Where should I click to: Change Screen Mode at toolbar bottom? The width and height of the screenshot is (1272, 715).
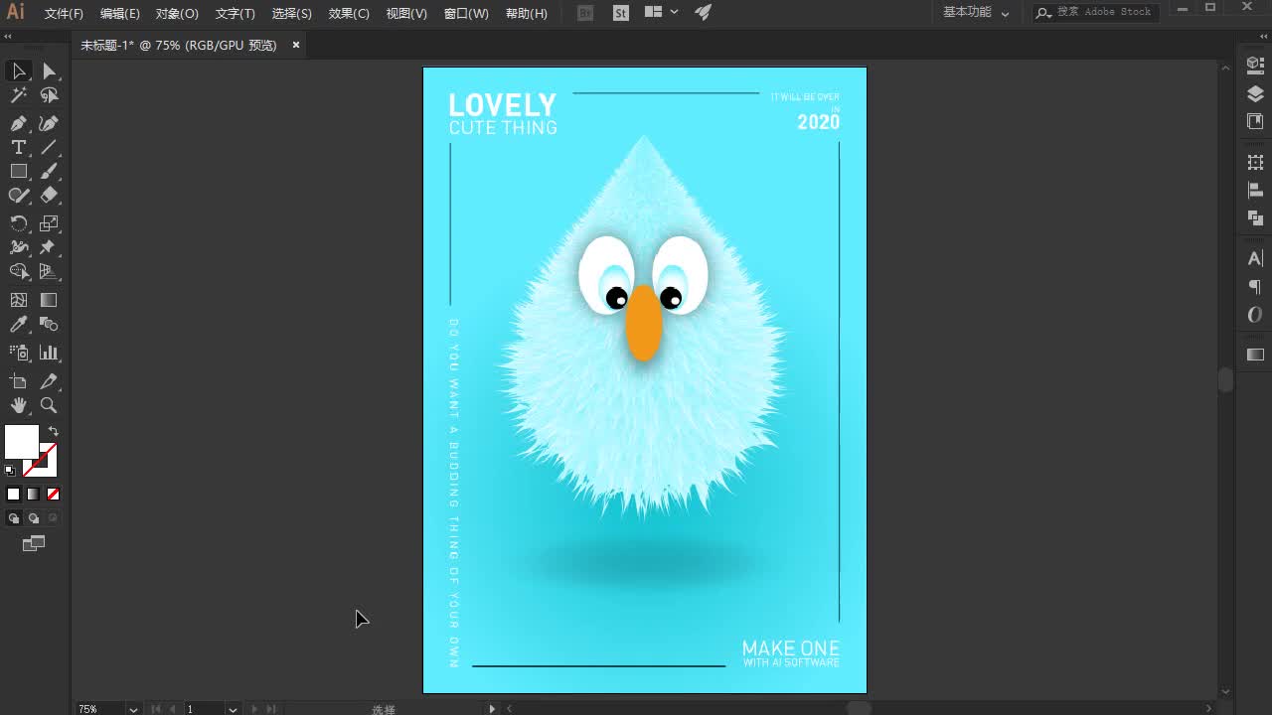[x=34, y=543]
